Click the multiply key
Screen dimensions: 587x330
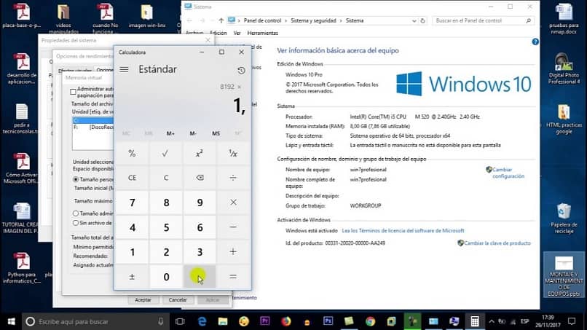coord(233,203)
